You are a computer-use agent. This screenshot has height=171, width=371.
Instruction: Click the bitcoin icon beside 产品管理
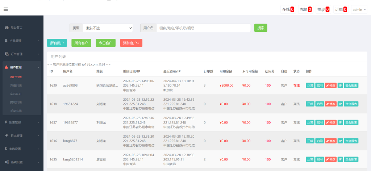[x=6, y=41]
